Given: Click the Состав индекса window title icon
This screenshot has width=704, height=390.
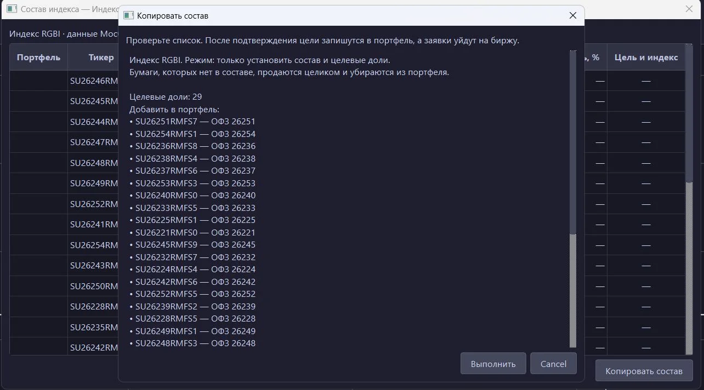Looking at the screenshot, I should pos(12,9).
